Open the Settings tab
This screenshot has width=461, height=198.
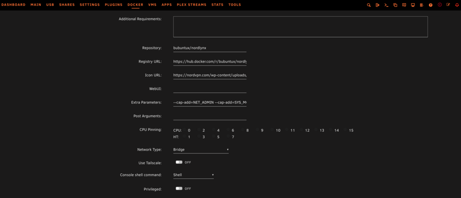[90, 5]
